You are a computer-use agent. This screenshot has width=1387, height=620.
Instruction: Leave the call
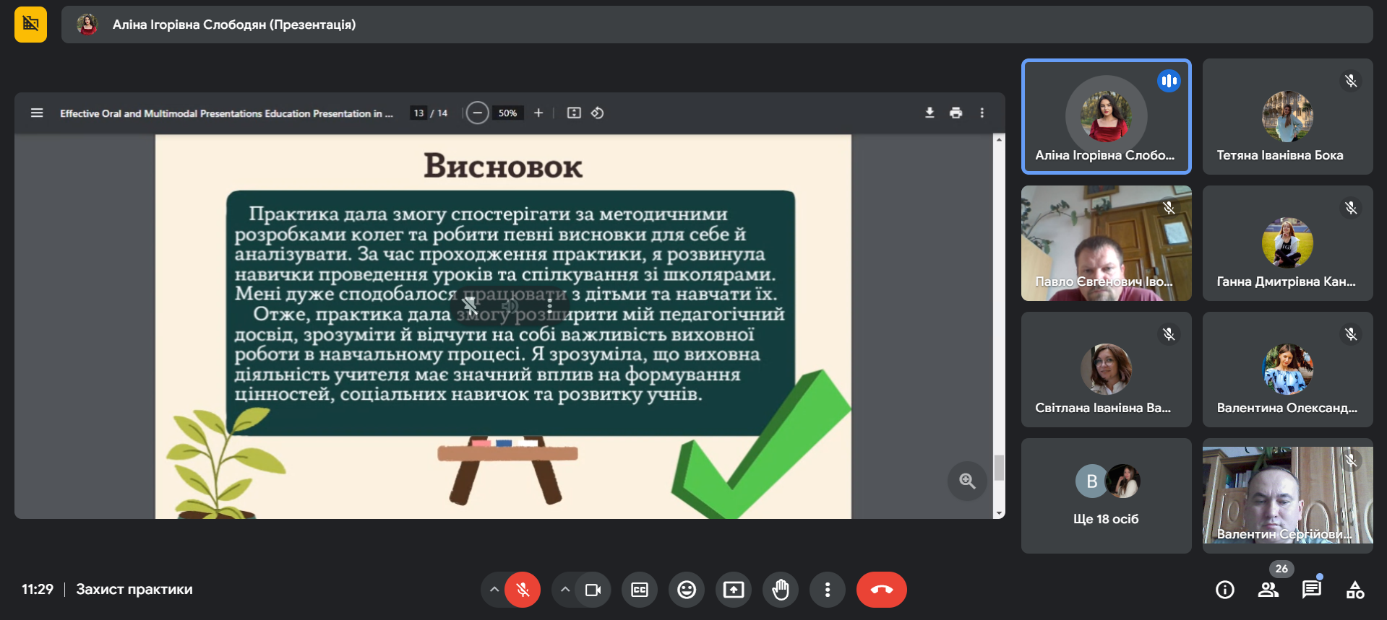[881, 590]
